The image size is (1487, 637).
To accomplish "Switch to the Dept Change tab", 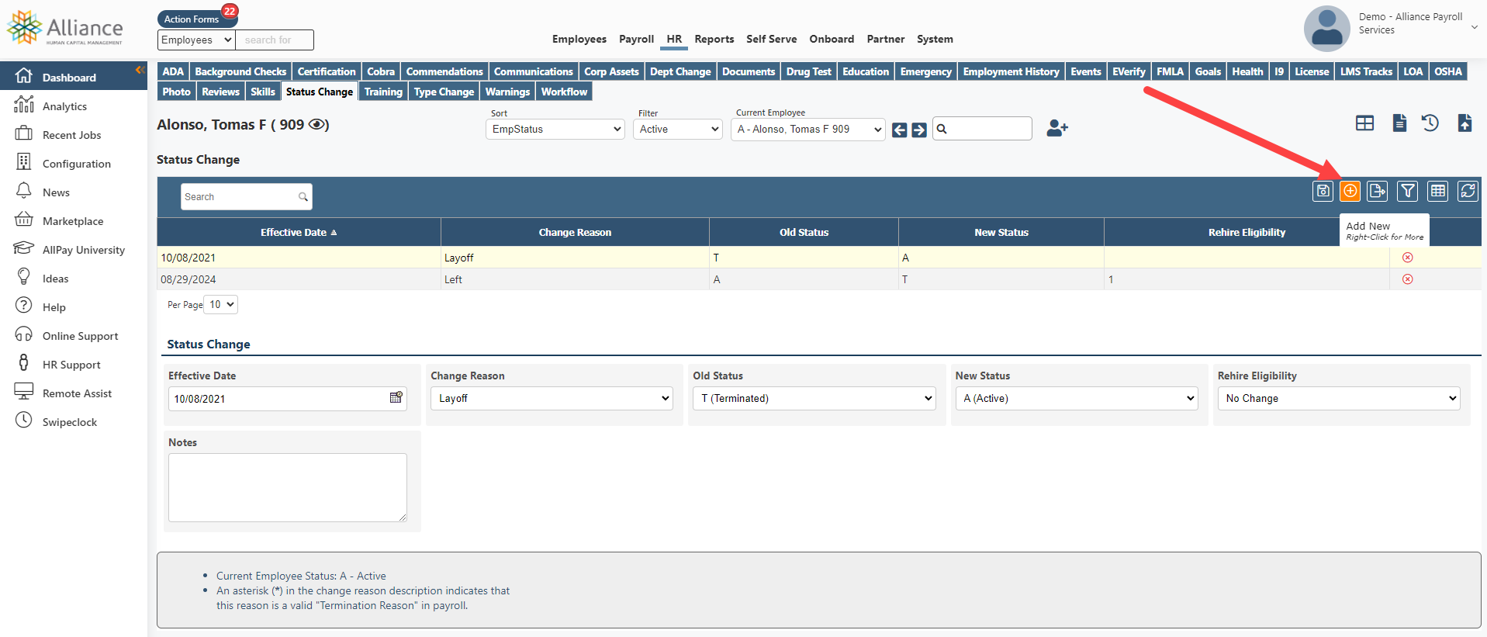I will click(x=680, y=71).
